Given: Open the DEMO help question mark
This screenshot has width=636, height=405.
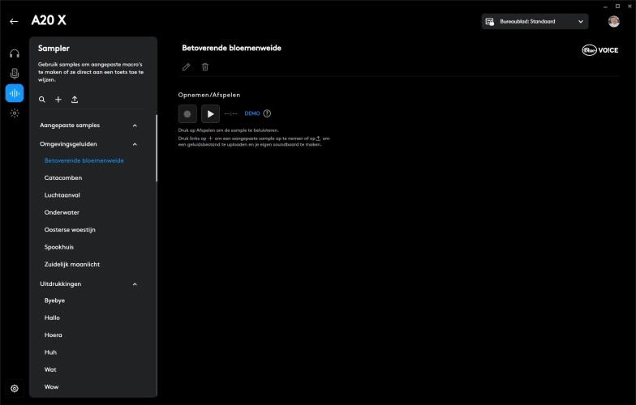Looking at the screenshot, I should (x=267, y=114).
